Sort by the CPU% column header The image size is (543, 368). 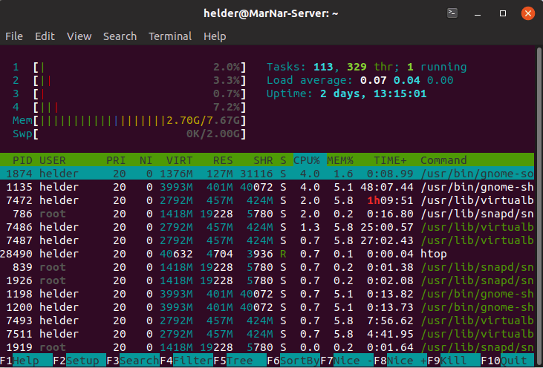(307, 160)
